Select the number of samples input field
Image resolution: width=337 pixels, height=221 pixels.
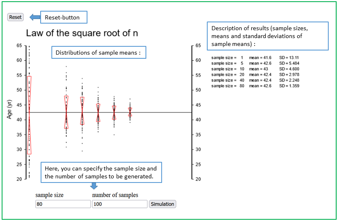point(120,204)
